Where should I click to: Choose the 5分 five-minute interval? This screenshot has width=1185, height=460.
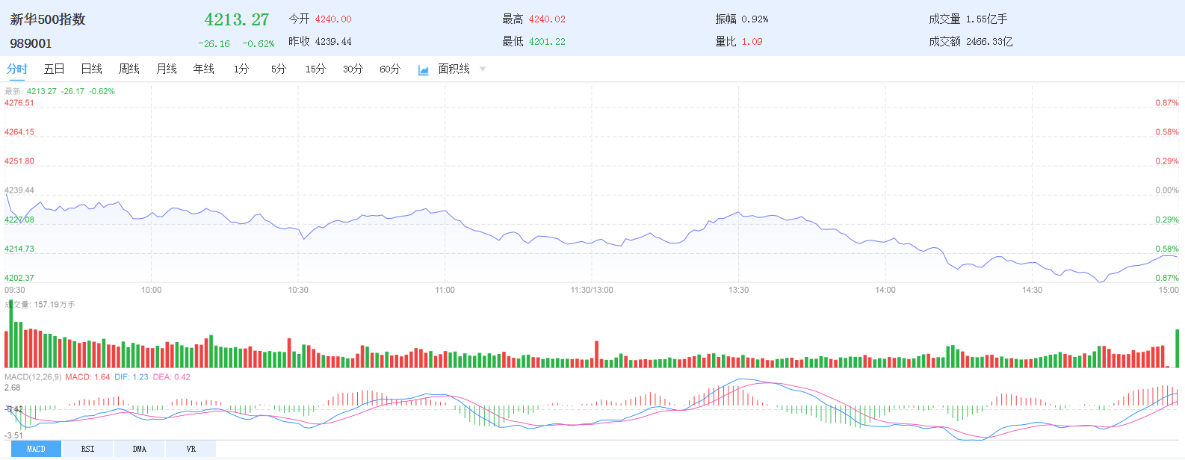pos(278,69)
